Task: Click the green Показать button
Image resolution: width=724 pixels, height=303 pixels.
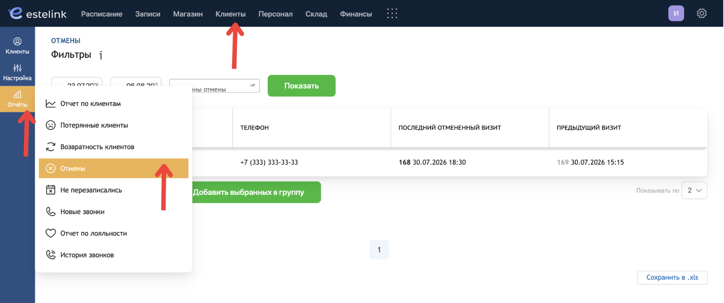Action: [302, 86]
